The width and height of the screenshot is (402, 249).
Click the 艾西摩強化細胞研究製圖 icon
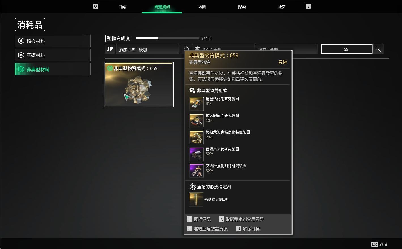point(196,171)
